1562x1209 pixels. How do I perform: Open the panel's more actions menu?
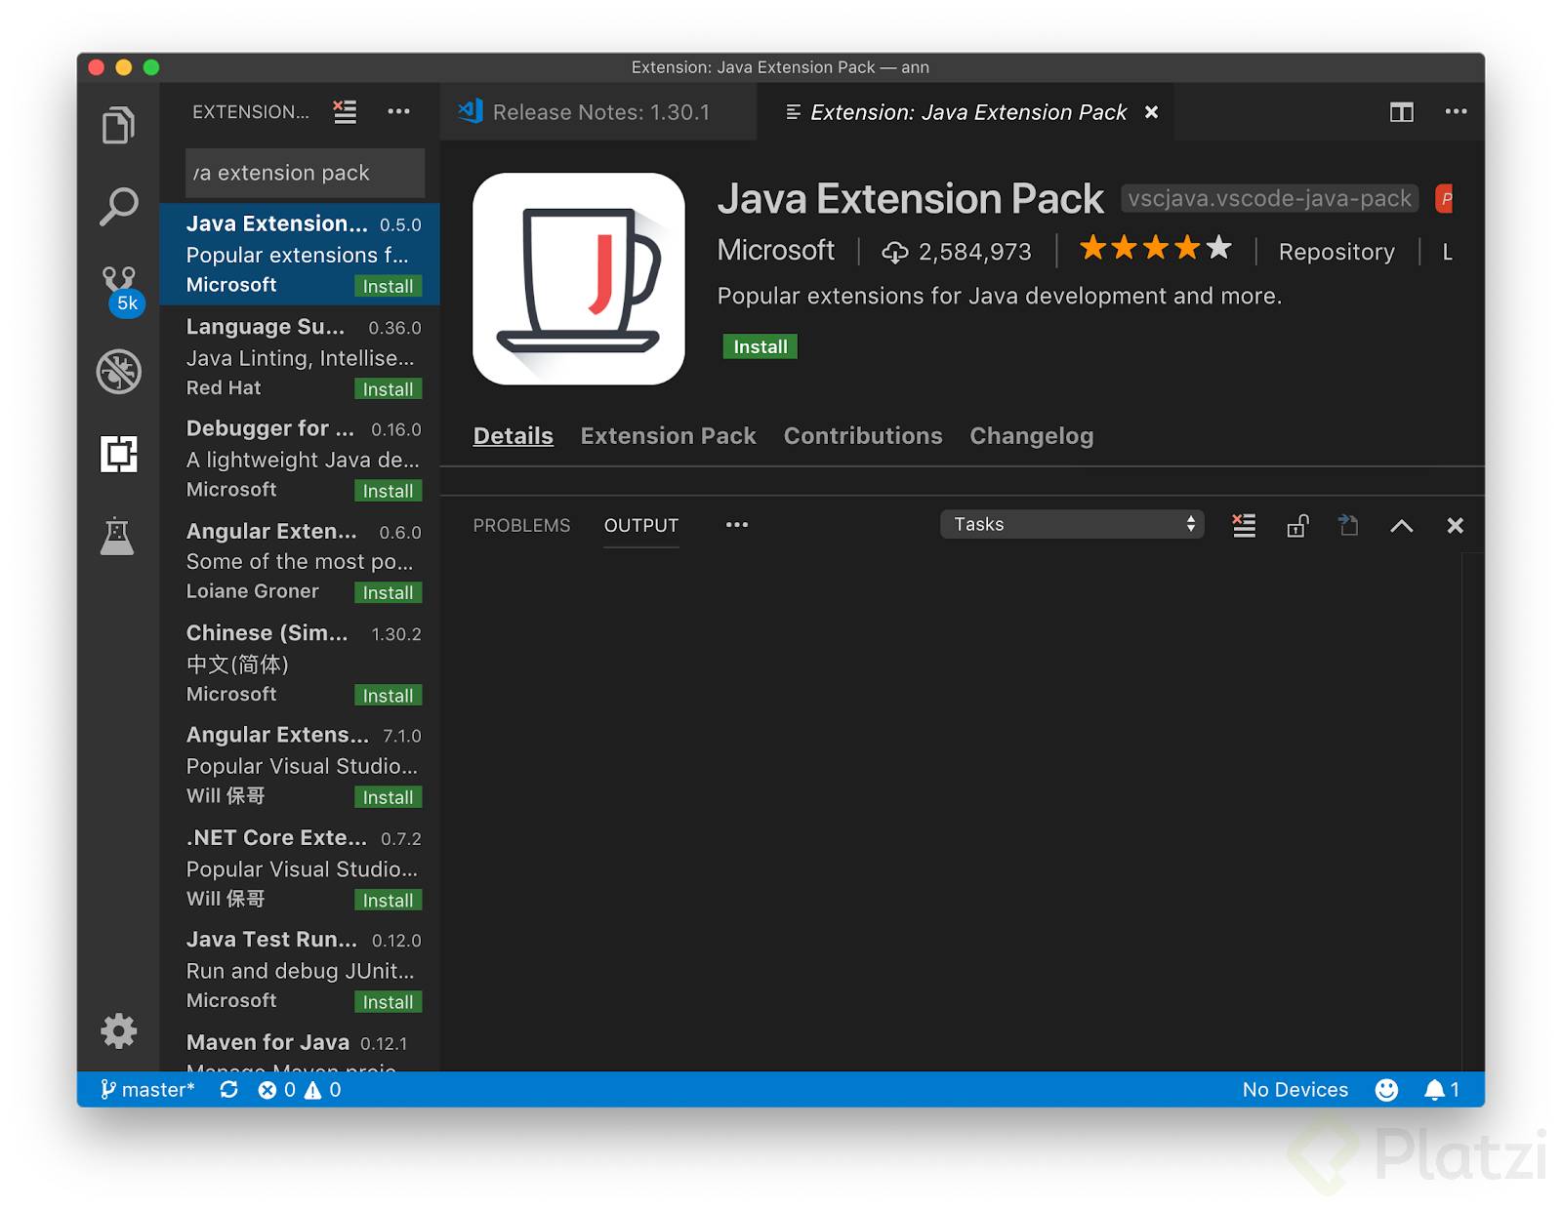click(x=736, y=525)
